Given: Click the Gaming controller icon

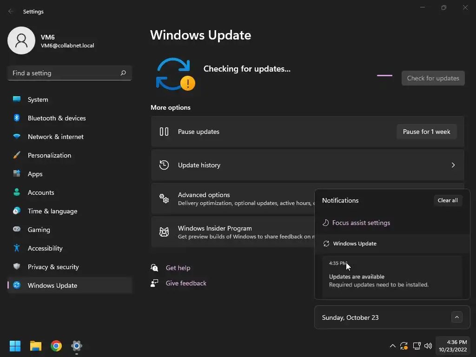Looking at the screenshot, I should tap(17, 229).
